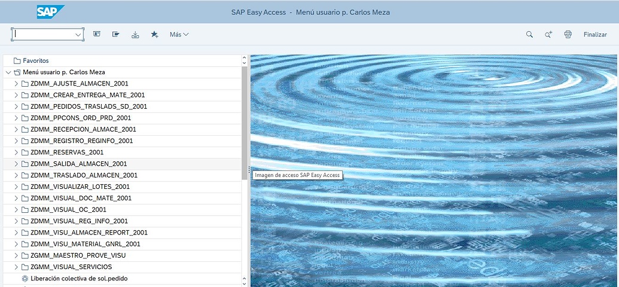Screen dimensions: 619x287
Task: Click the printer icon
Action: pos(568,34)
